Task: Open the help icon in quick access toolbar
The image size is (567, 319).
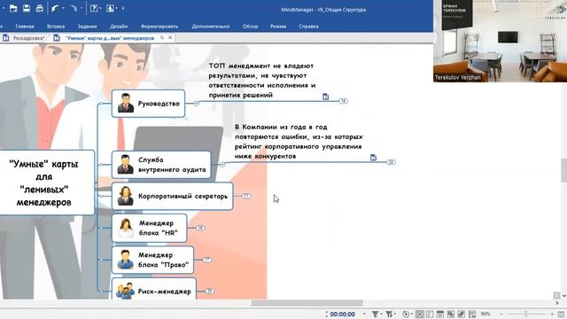Action: click(94, 8)
